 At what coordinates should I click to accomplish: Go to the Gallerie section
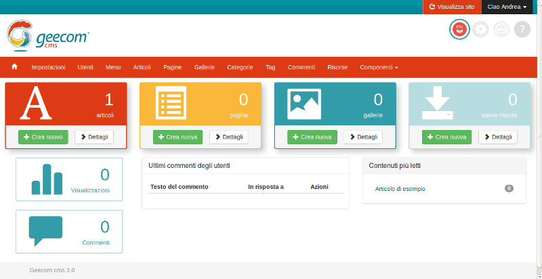pyautogui.click(x=205, y=67)
